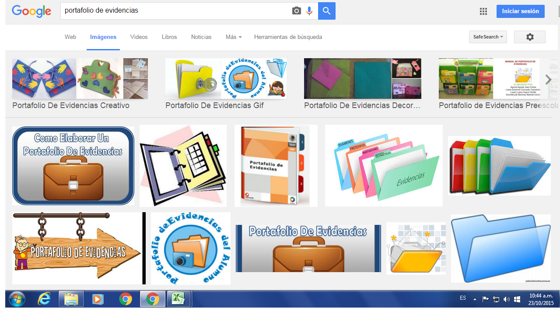Open search by image camera icon
Viewport: 560px width, 336px height.
coord(297,11)
